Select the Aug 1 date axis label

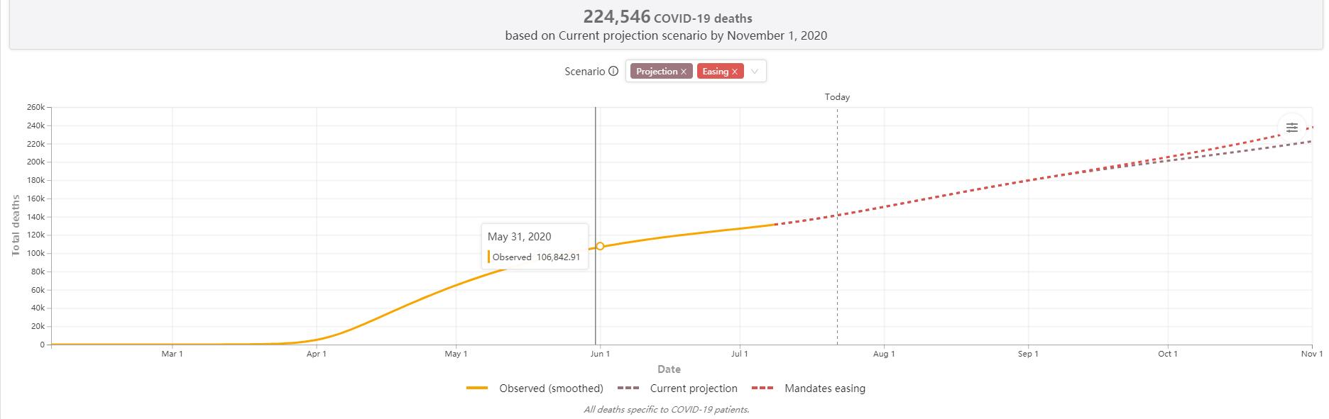[x=884, y=354]
